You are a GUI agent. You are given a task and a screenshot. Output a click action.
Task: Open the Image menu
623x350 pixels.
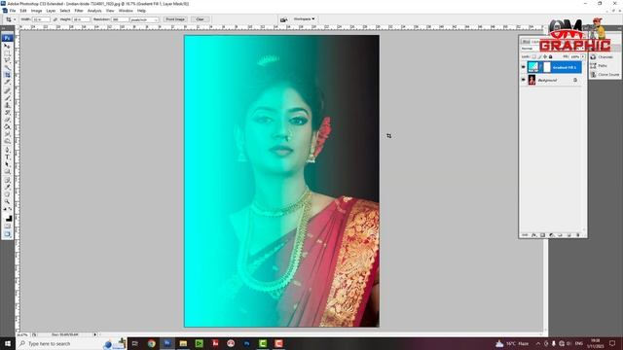36,11
